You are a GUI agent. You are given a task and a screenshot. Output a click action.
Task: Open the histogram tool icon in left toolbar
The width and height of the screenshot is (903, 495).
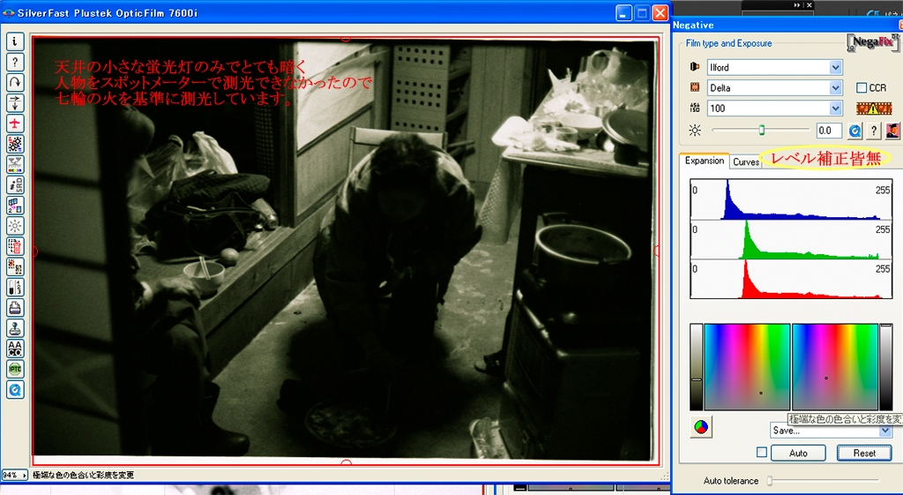[15, 164]
